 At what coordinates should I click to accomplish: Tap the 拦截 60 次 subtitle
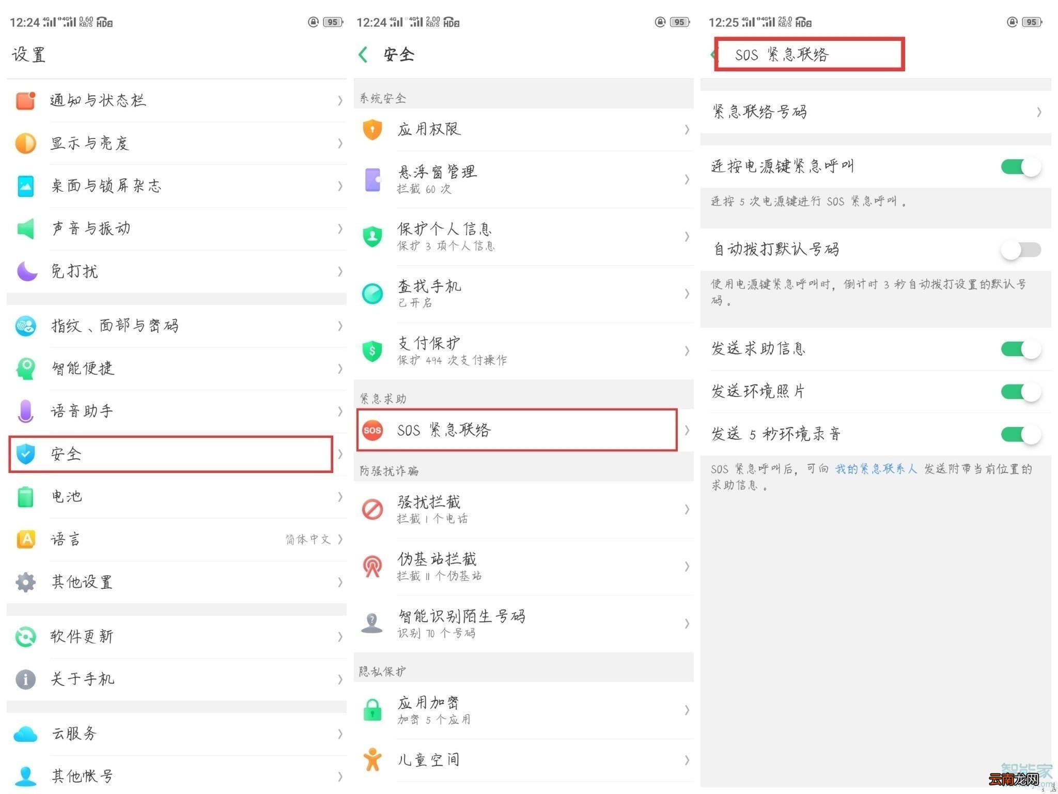pos(424,189)
